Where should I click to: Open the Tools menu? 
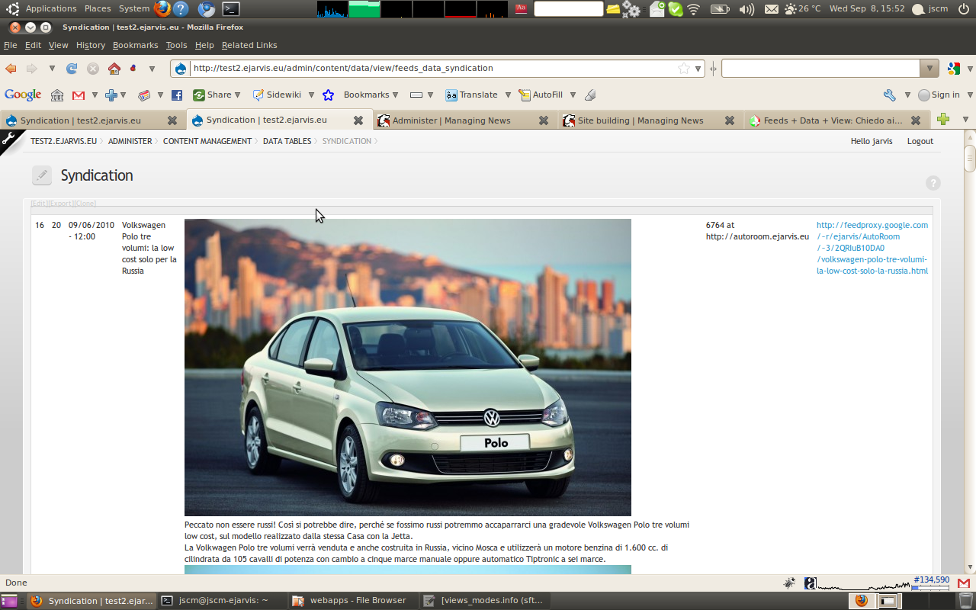(x=176, y=46)
